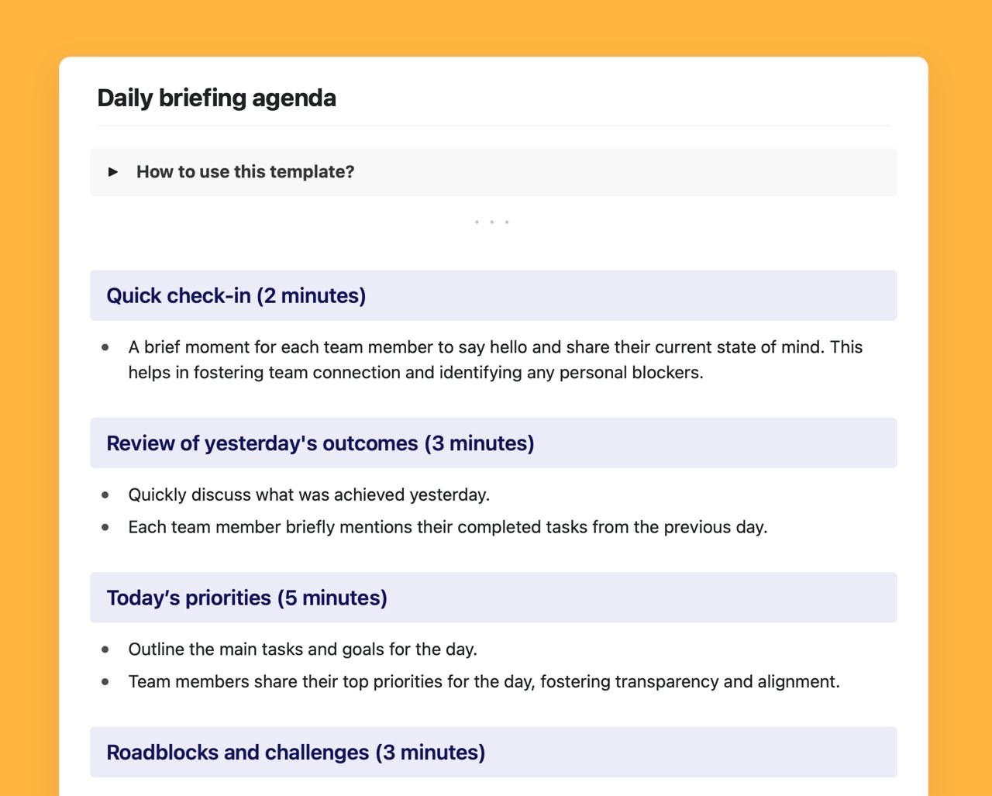Click the bullet next to the top priorities line

coord(106,681)
